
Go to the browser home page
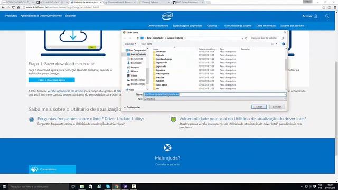pyautogui.click(x=18, y=7)
